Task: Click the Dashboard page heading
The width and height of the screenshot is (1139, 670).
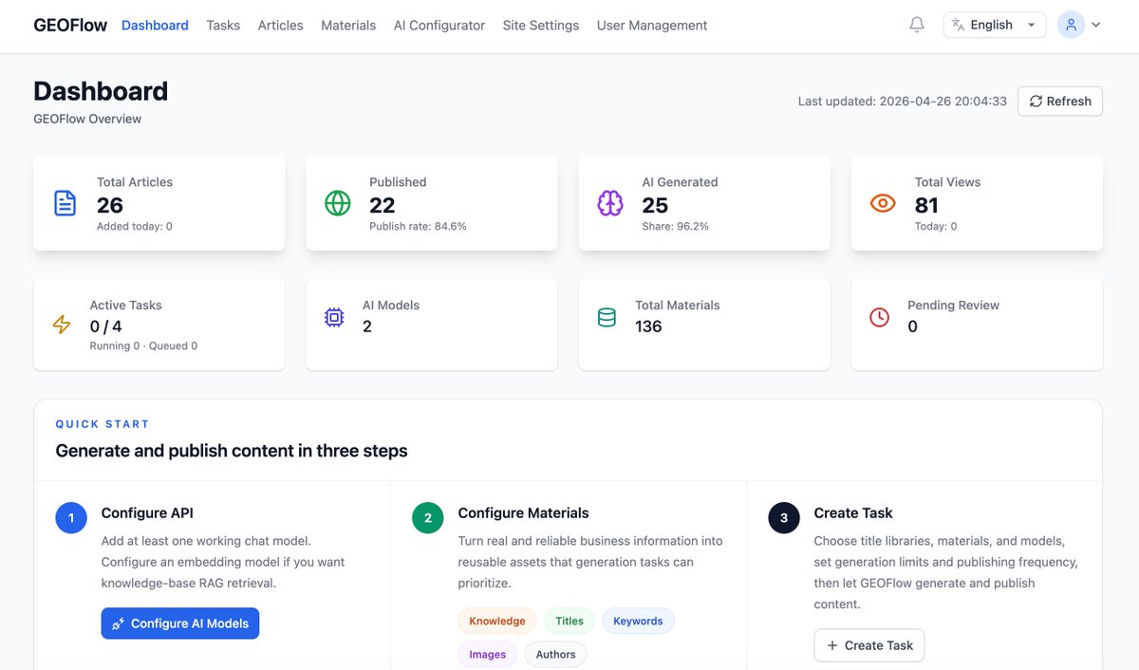Action: coord(101,91)
